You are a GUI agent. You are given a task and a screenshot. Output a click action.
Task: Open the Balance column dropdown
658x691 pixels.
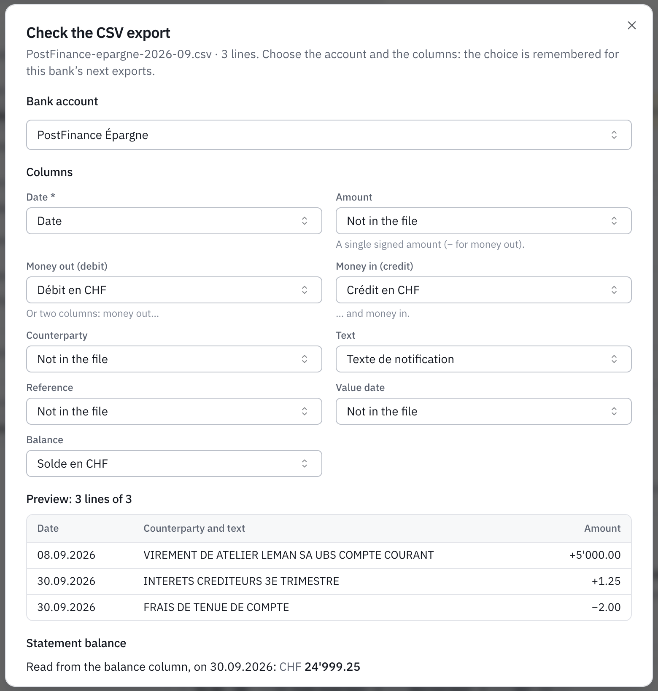[174, 463]
